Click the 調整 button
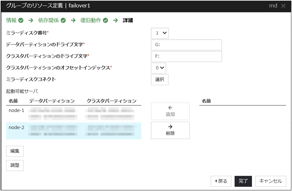This screenshot has width=292, height=191. 15,166
